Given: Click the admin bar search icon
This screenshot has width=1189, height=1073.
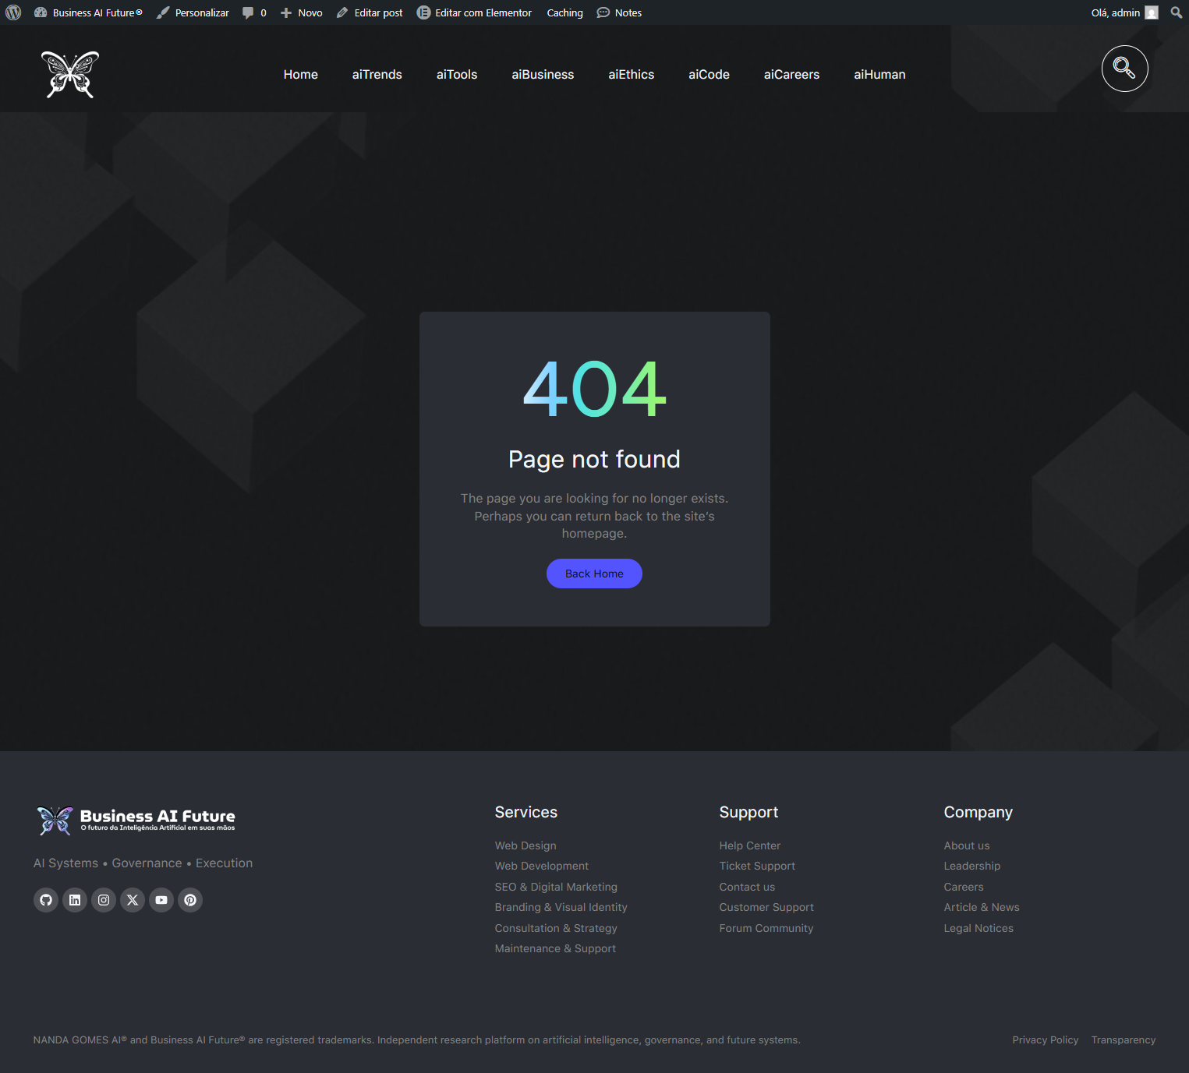Looking at the screenshot, I should (1177, 12).
